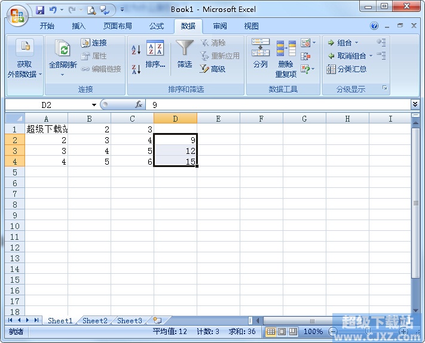
Task: Open the Undo history dropdown arrow
Action: (x=62, y=10)
